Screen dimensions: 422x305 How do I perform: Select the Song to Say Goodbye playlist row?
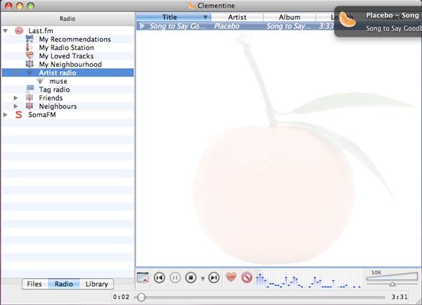(x=236, y=26)
